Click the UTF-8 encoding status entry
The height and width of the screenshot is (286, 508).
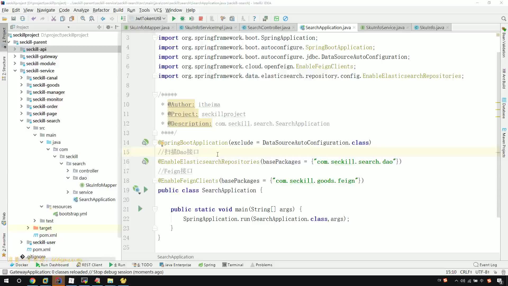pyautogui.click(x=482, y=272)
